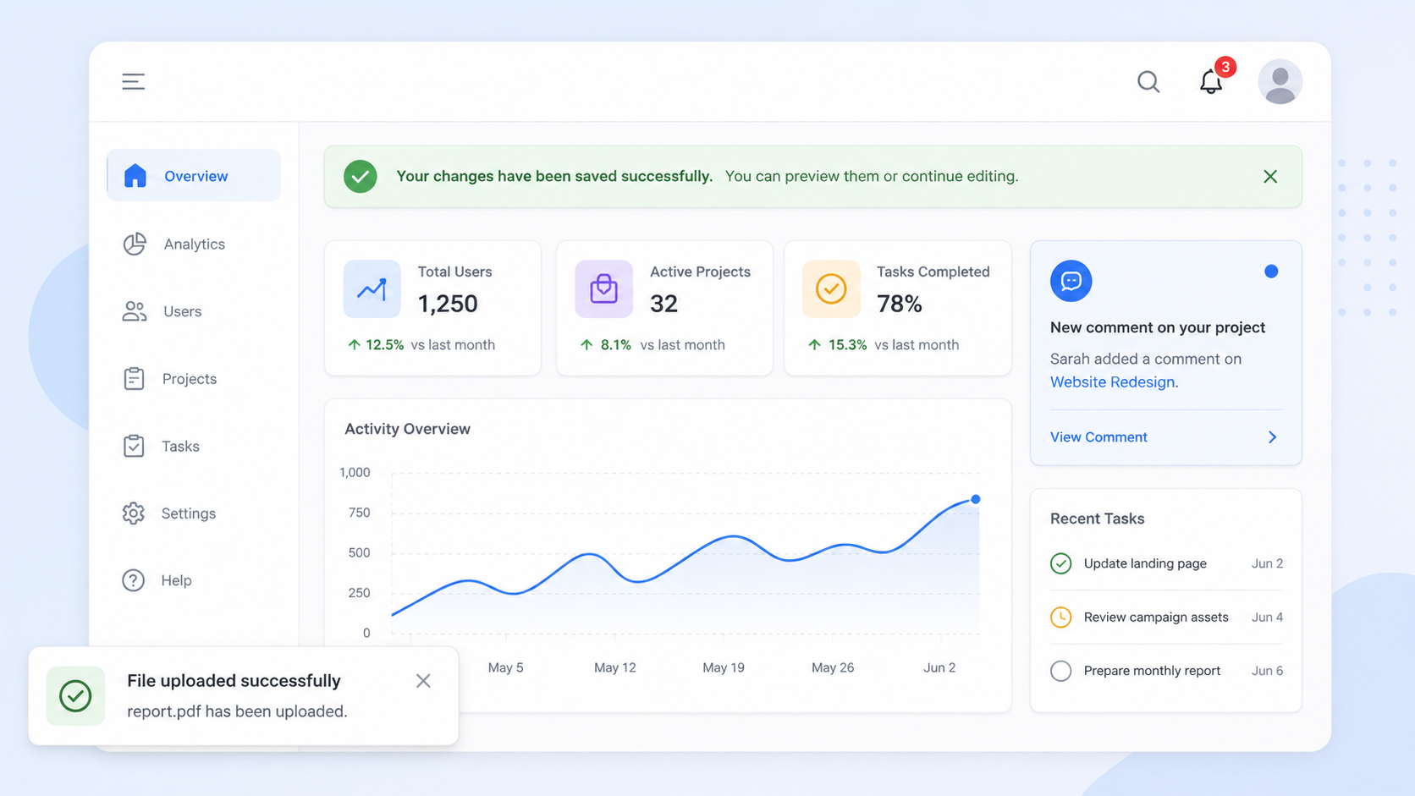Click the View Comment link
The image size is (1415, 796).
pyautogui.click(x=1098, y=437)
